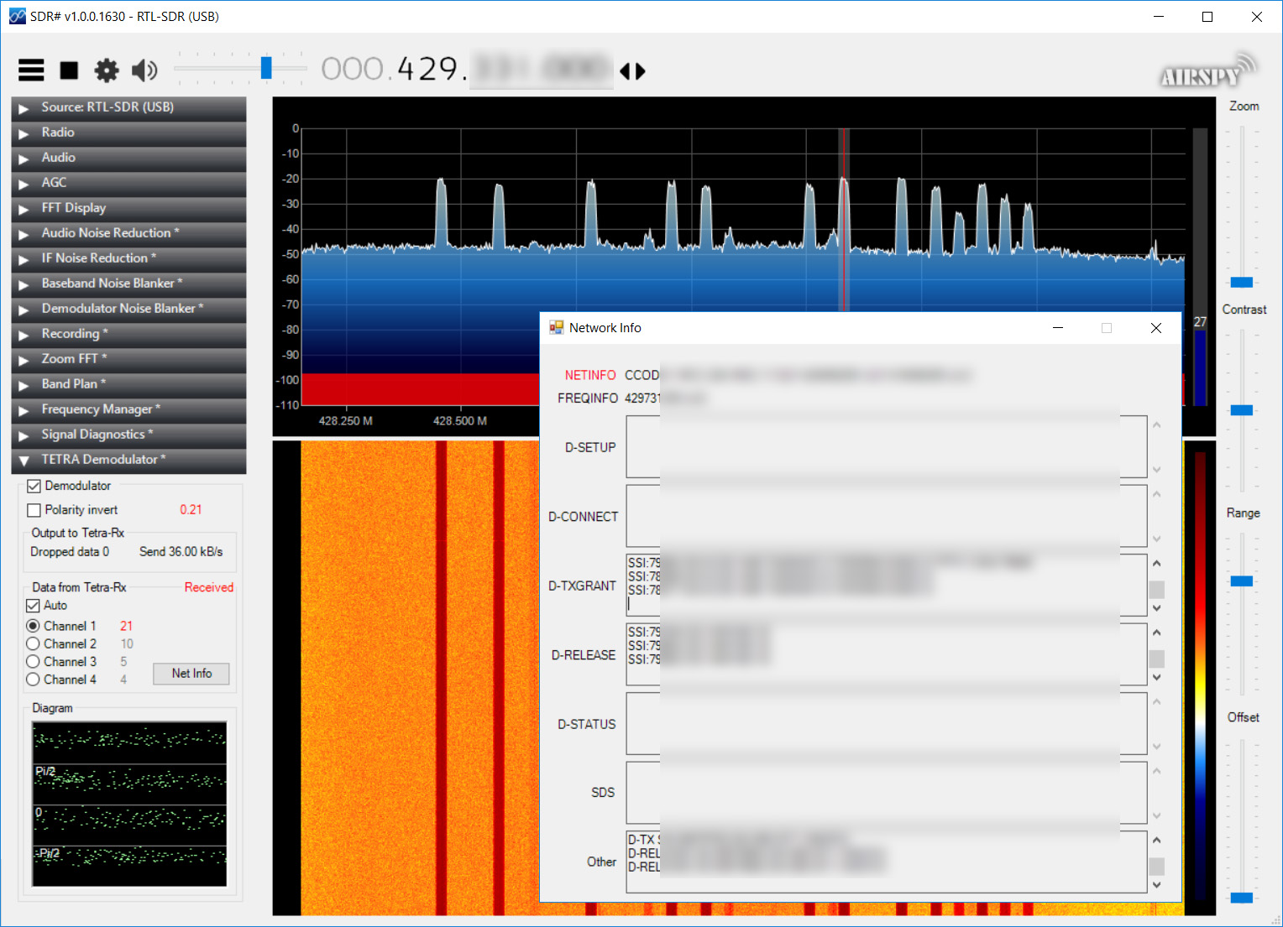This screenshot has width=1283, height=927.
Task: Expand the FFT Display panel
Action: (x=128, y=208)
